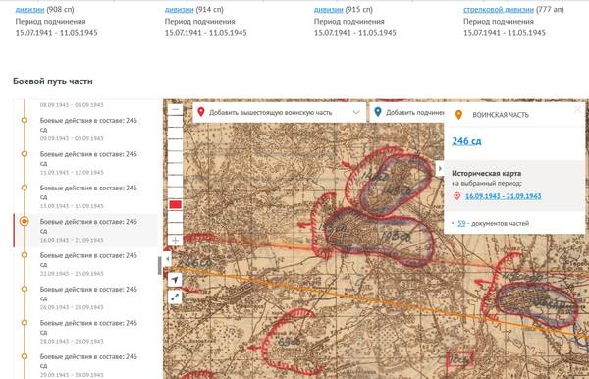Image resolution: width=589 pixels, height=379 pixels.
Task: Select timeline point for 09.09.1943 entry
Action: pyautogui.click(x=24, y=120)
